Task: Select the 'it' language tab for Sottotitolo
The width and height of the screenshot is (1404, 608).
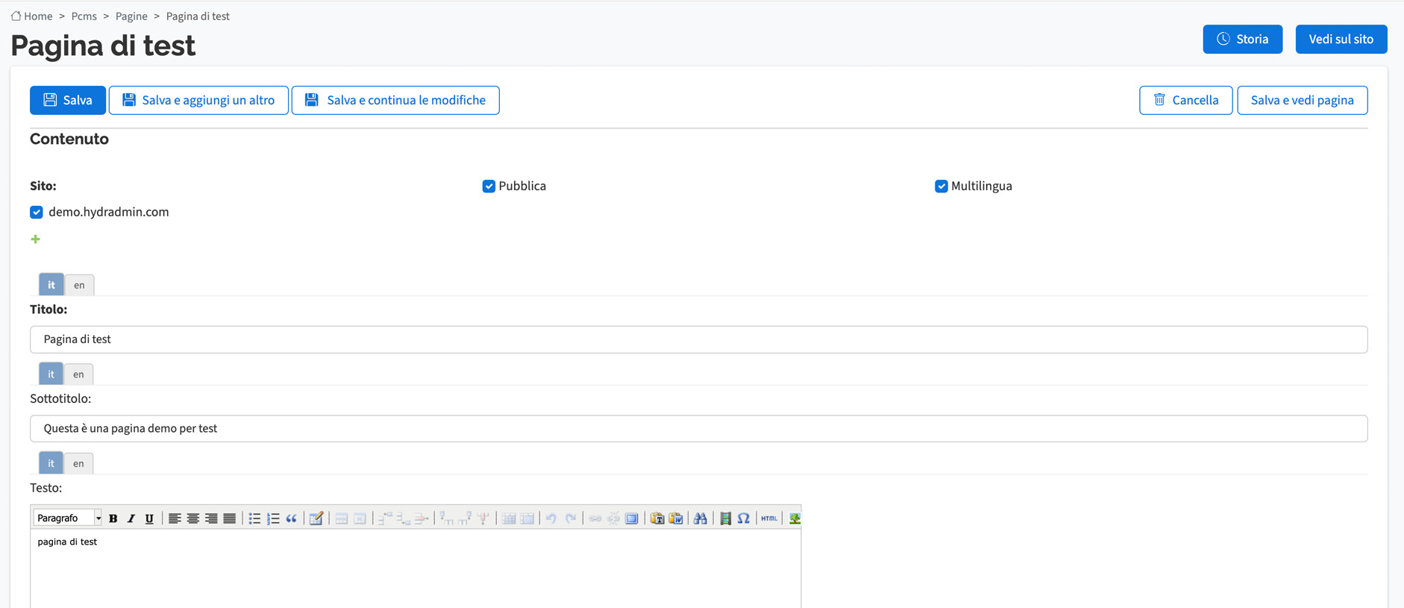Action: pos(51,374)
